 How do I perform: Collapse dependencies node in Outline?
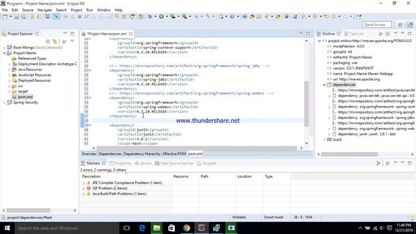coord(324,85)
